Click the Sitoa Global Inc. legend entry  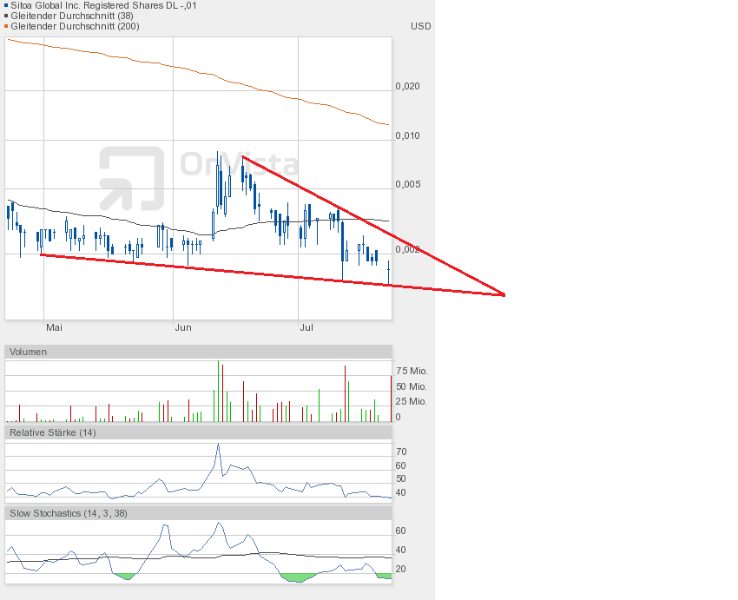click(103, 6)
